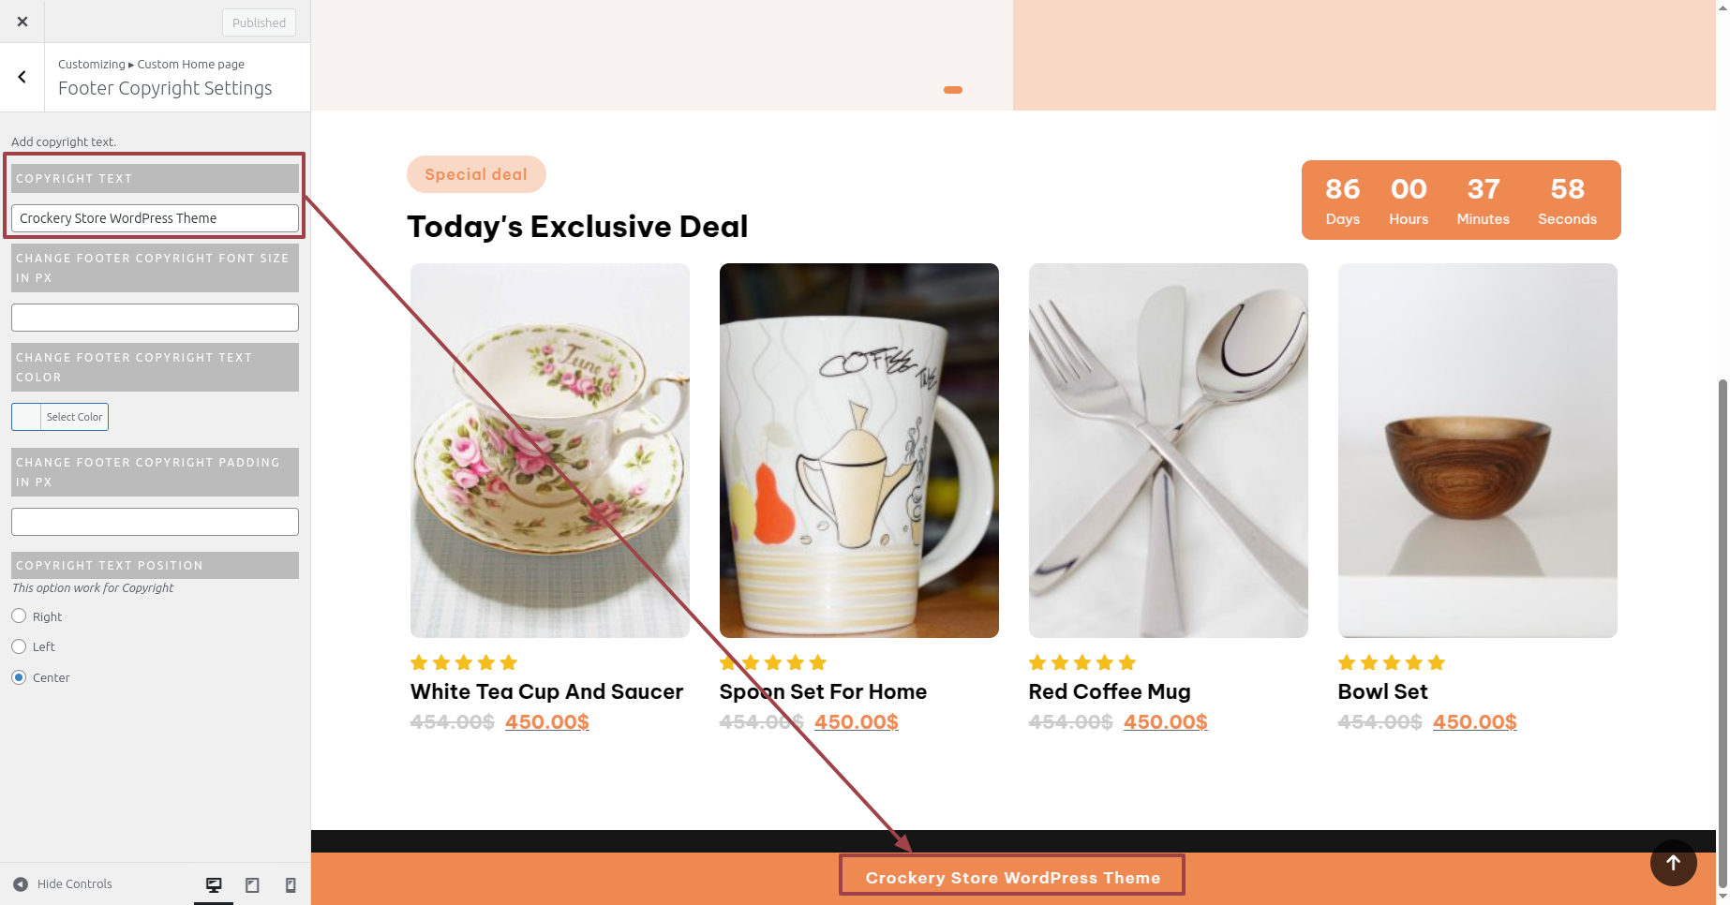Viewport: 1730px width, 905px height.
Task: Click the Special deal badge
Action: pos(476,174)
